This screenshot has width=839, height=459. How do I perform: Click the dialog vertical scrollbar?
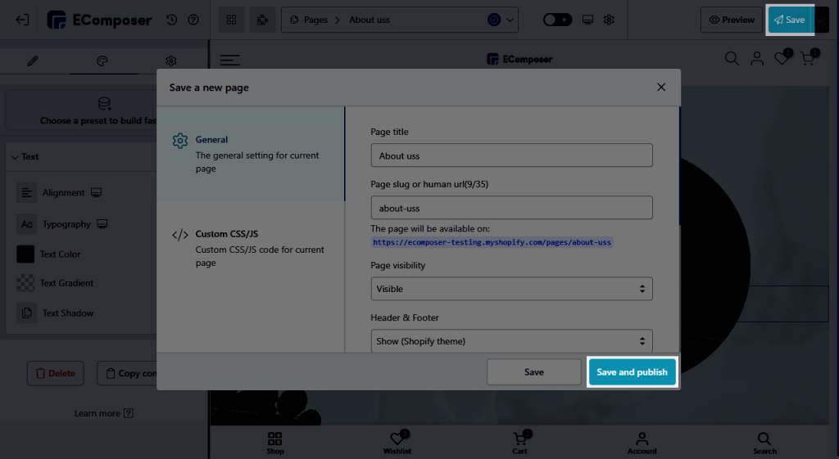[679, 165]
